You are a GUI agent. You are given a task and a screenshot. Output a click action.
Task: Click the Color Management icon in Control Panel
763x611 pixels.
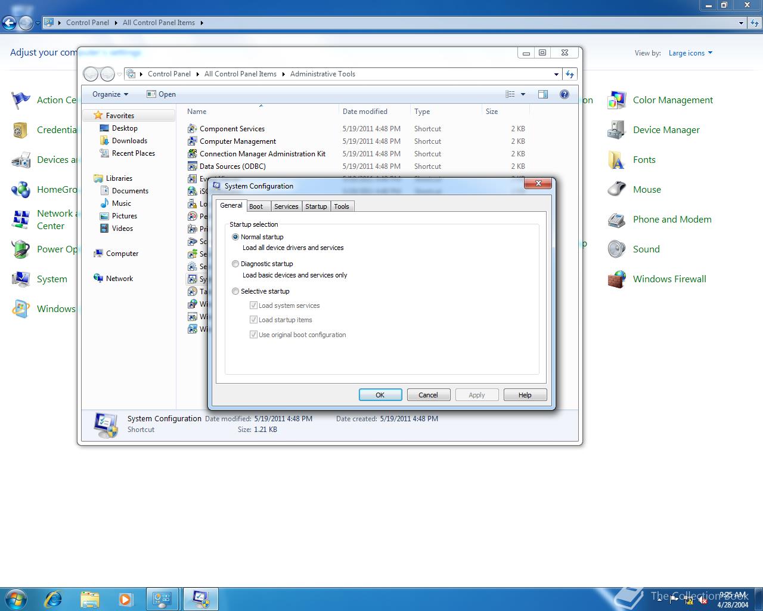(616, 100)
